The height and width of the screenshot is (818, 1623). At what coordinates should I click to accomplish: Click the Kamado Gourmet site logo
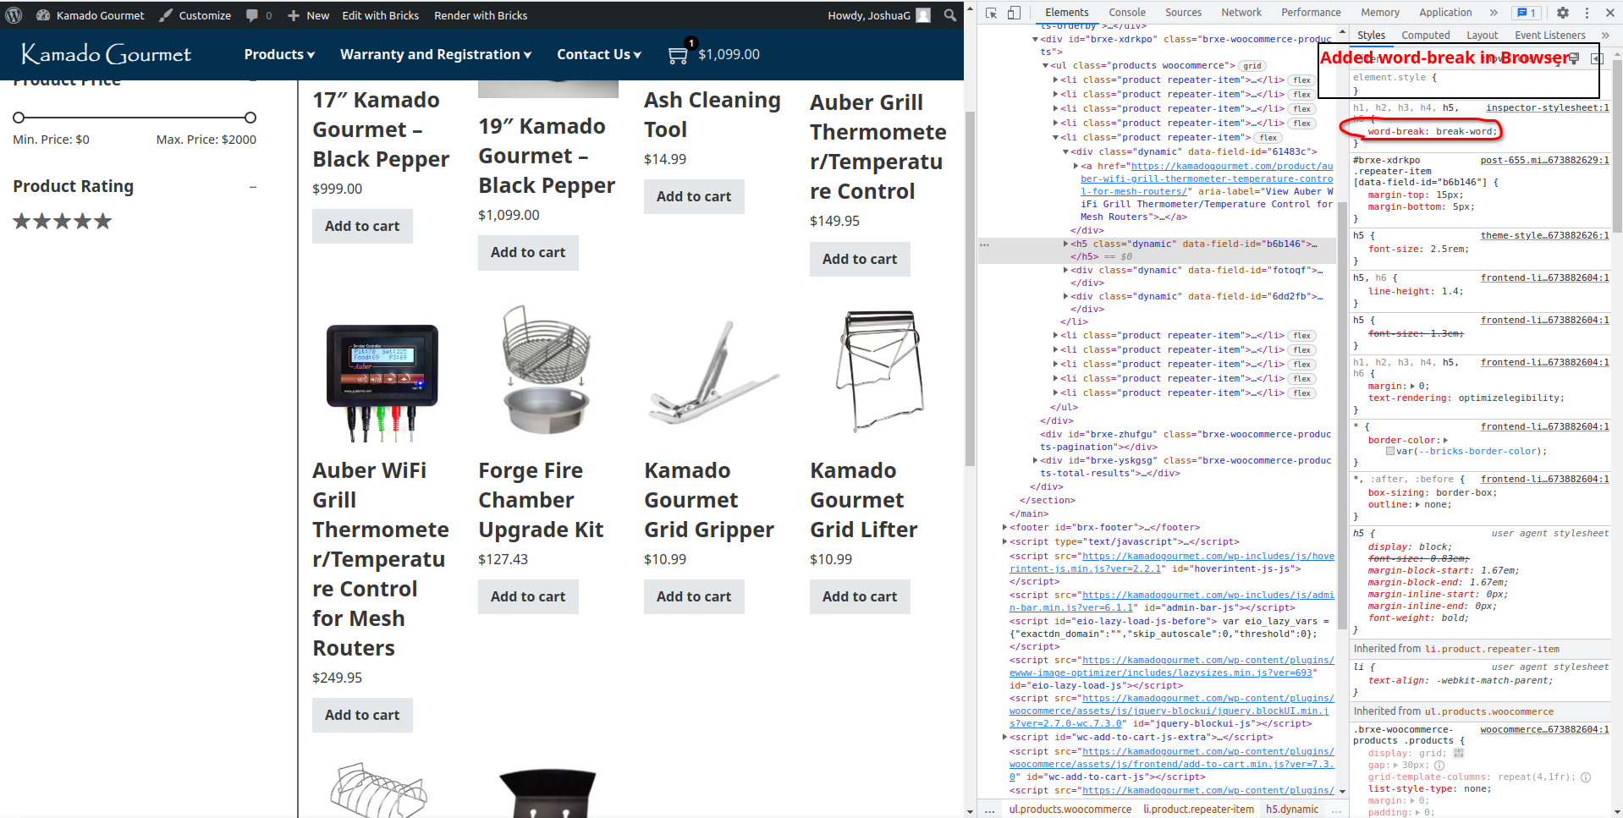tap(106, 54)
